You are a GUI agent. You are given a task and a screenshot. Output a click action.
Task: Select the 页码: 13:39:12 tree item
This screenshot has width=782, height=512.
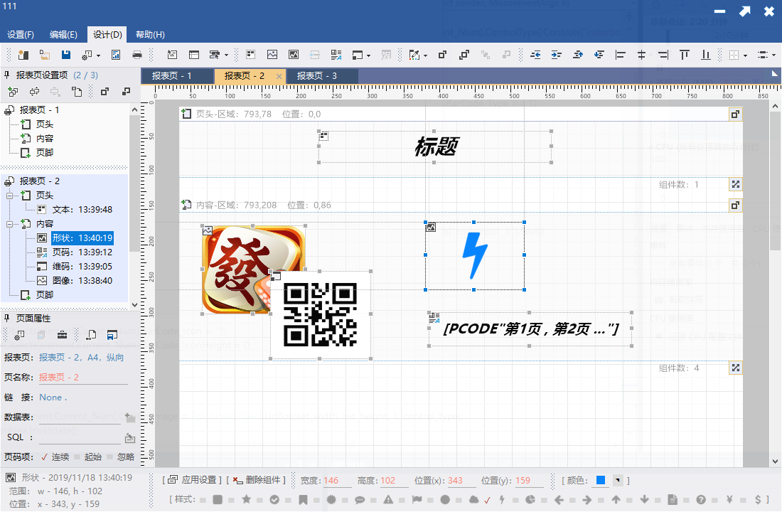[82, 252]
